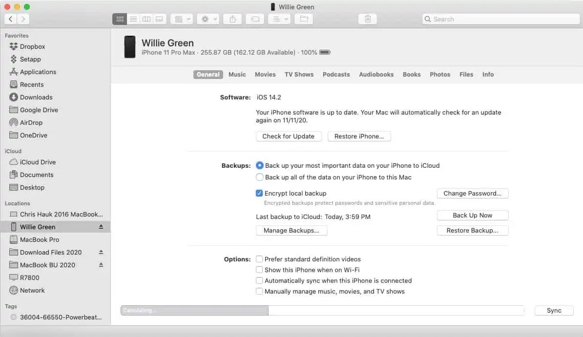Go forward with the right arrow button
This screenshot has height=337, width=583.
23,19
